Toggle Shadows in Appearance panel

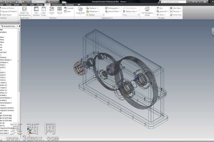pos(91,8)
